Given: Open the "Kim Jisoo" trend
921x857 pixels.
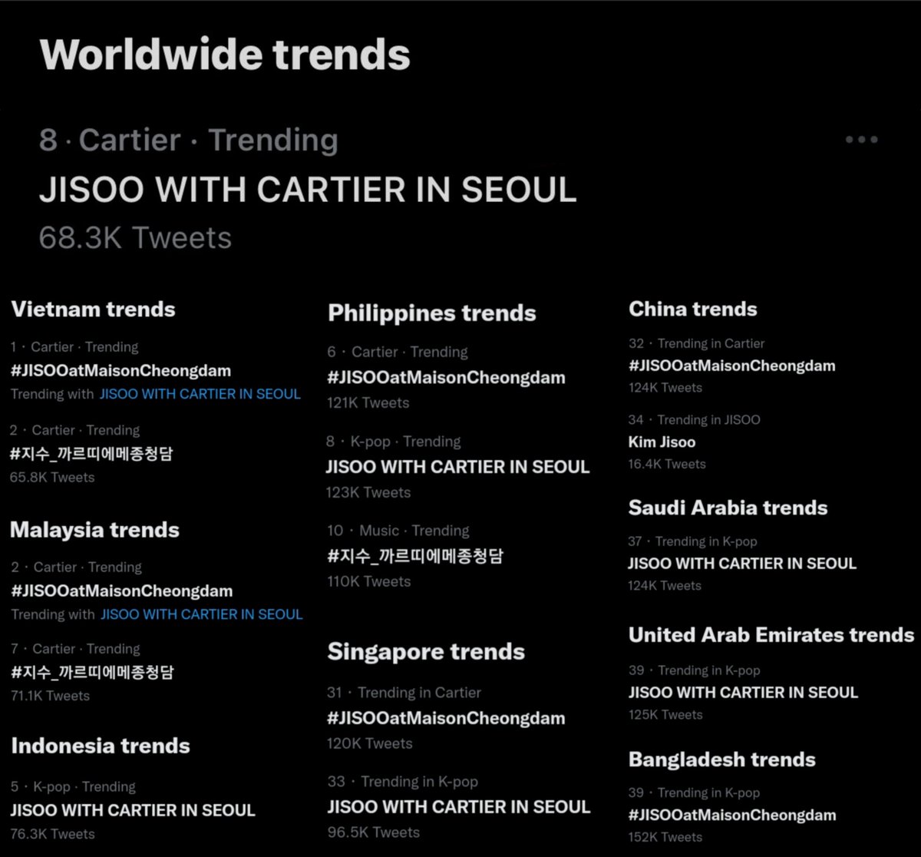Looking at the screenshot, I should click(x=662, y=442).
